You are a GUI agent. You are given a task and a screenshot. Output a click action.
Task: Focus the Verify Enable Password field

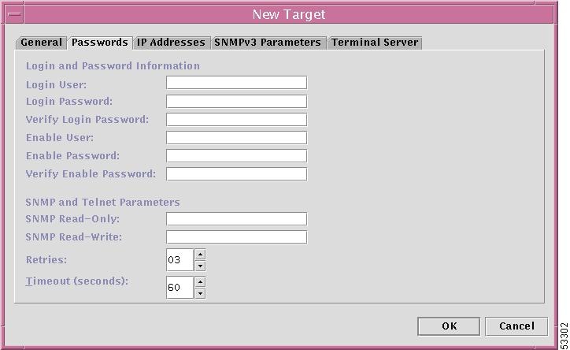(237, 174)
